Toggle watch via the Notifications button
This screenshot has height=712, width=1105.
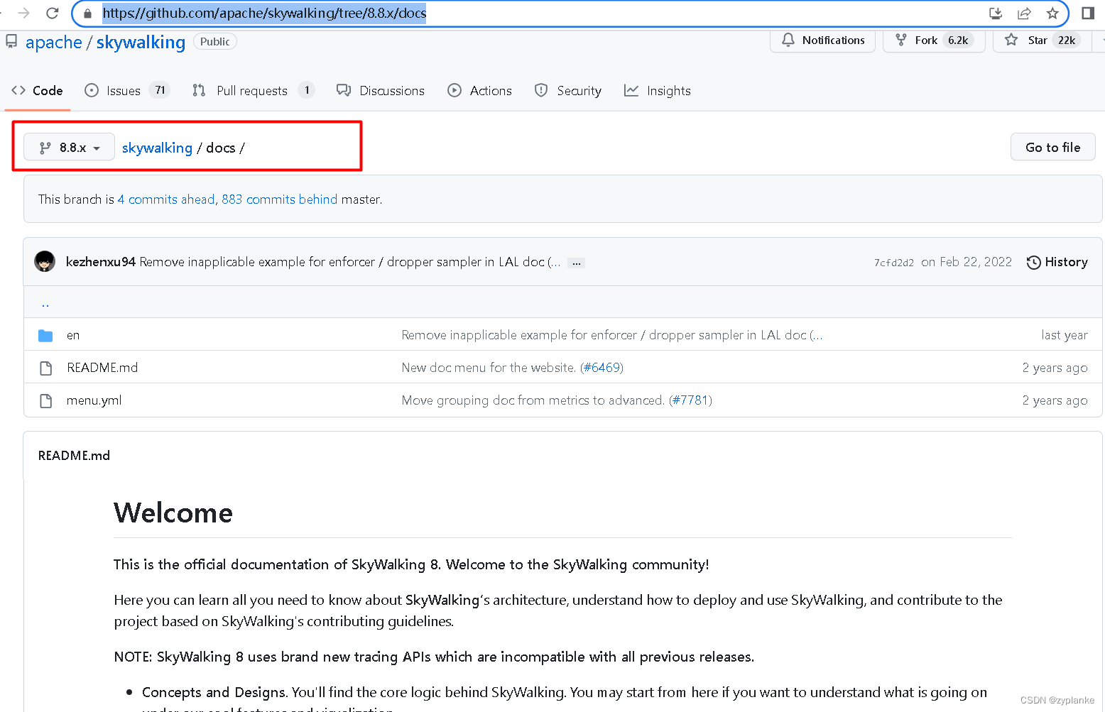[822, 40]
